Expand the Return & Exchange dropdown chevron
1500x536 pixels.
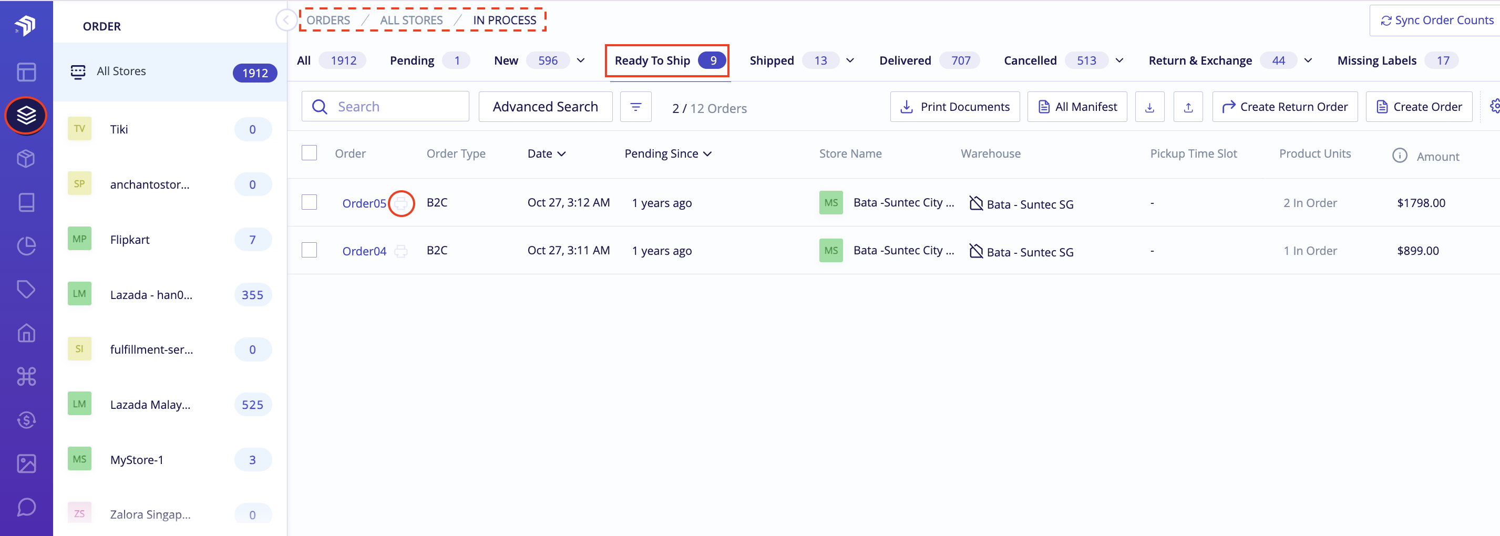[1307, 60]
